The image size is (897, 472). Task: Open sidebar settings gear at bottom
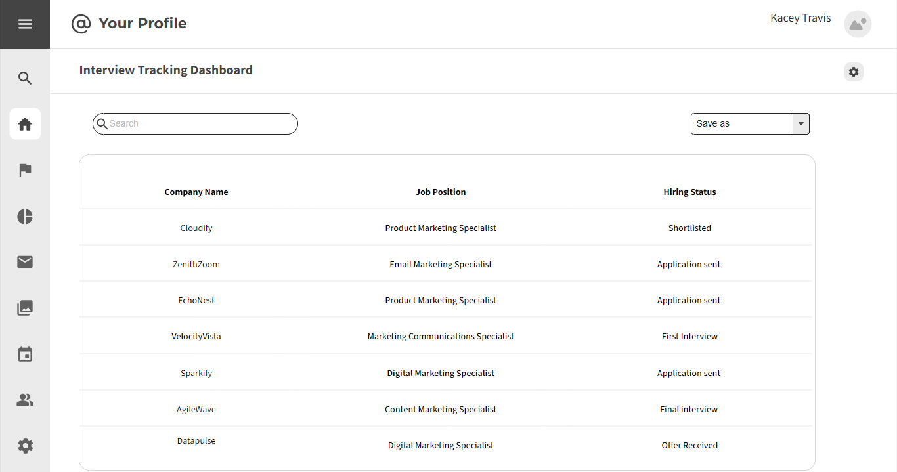click(25, 446)
